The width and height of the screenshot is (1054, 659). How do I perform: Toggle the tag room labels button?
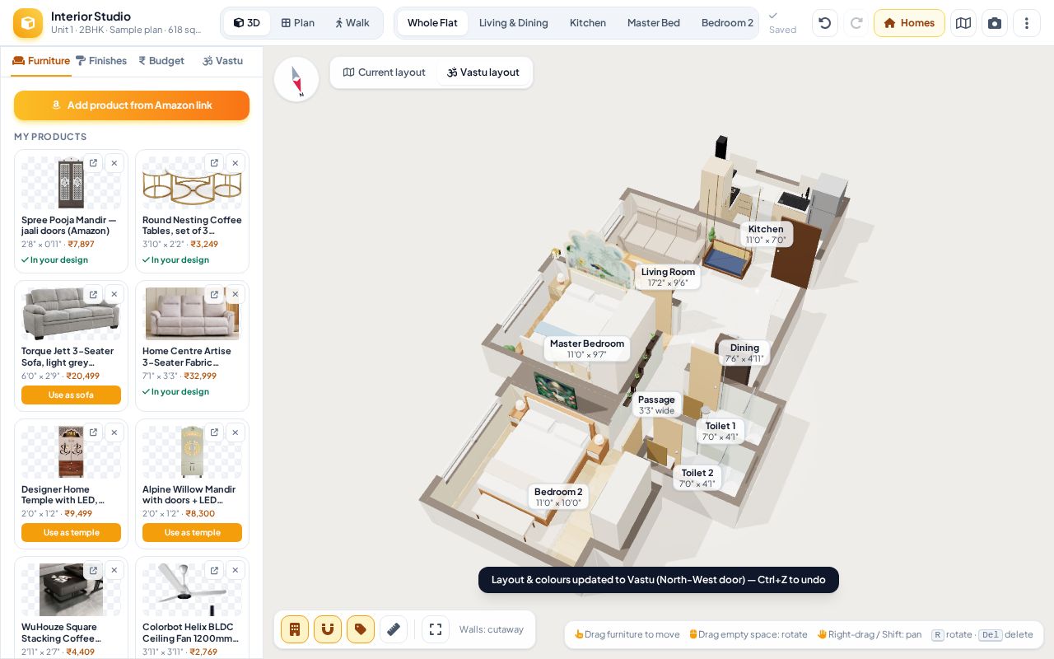(x=361, y=629)
